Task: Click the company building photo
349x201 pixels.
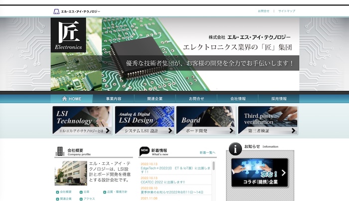Action: pyautogui.click(x=71, y=173)
